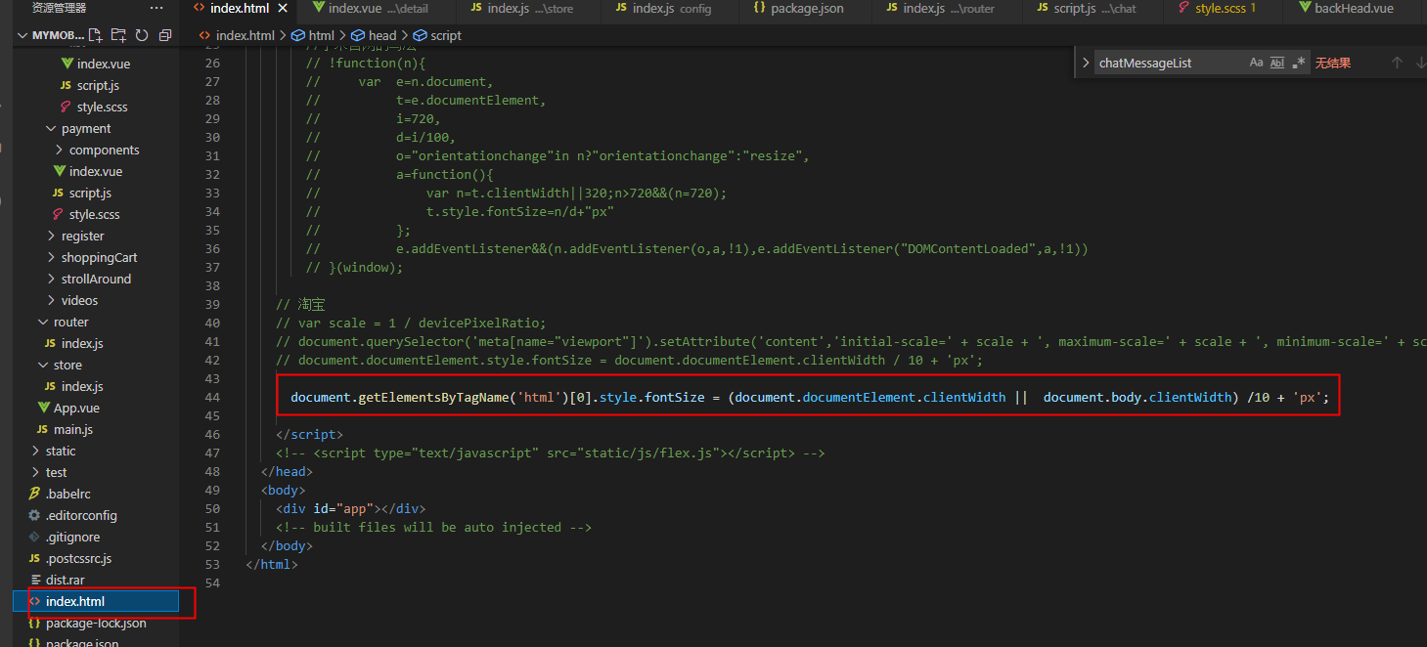
Task: Click index.html in the breadcrumb bar
Action: pyautogui.click(x=237, y=35)
